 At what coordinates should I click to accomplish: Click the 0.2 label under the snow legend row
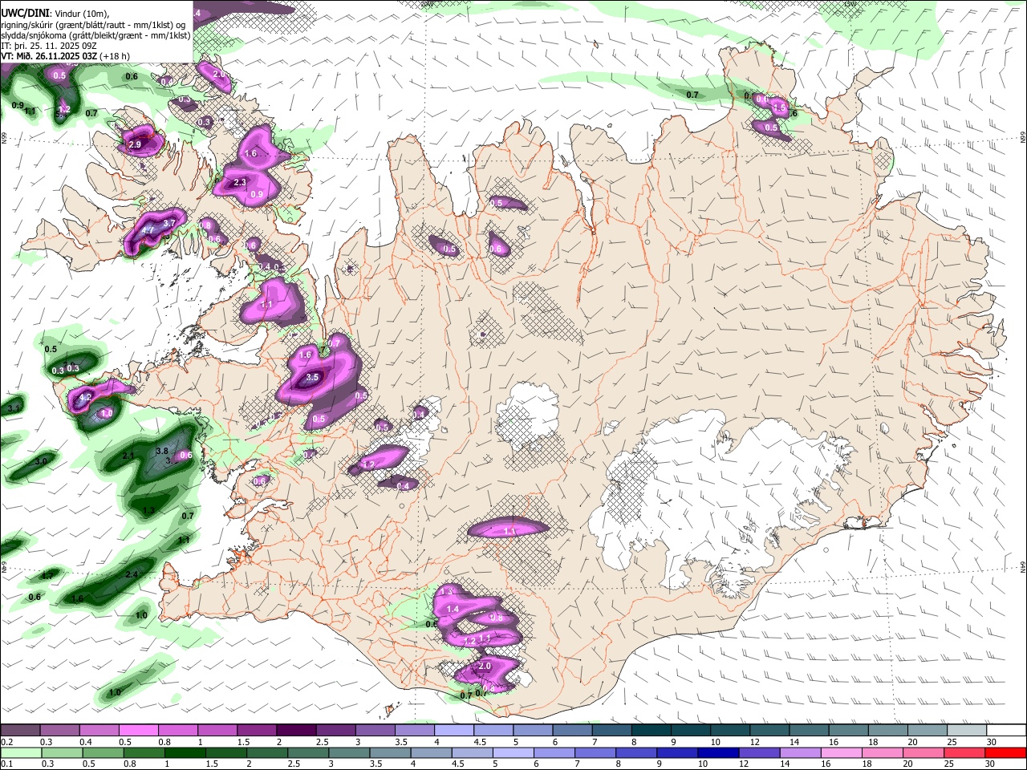coord(7,742)
